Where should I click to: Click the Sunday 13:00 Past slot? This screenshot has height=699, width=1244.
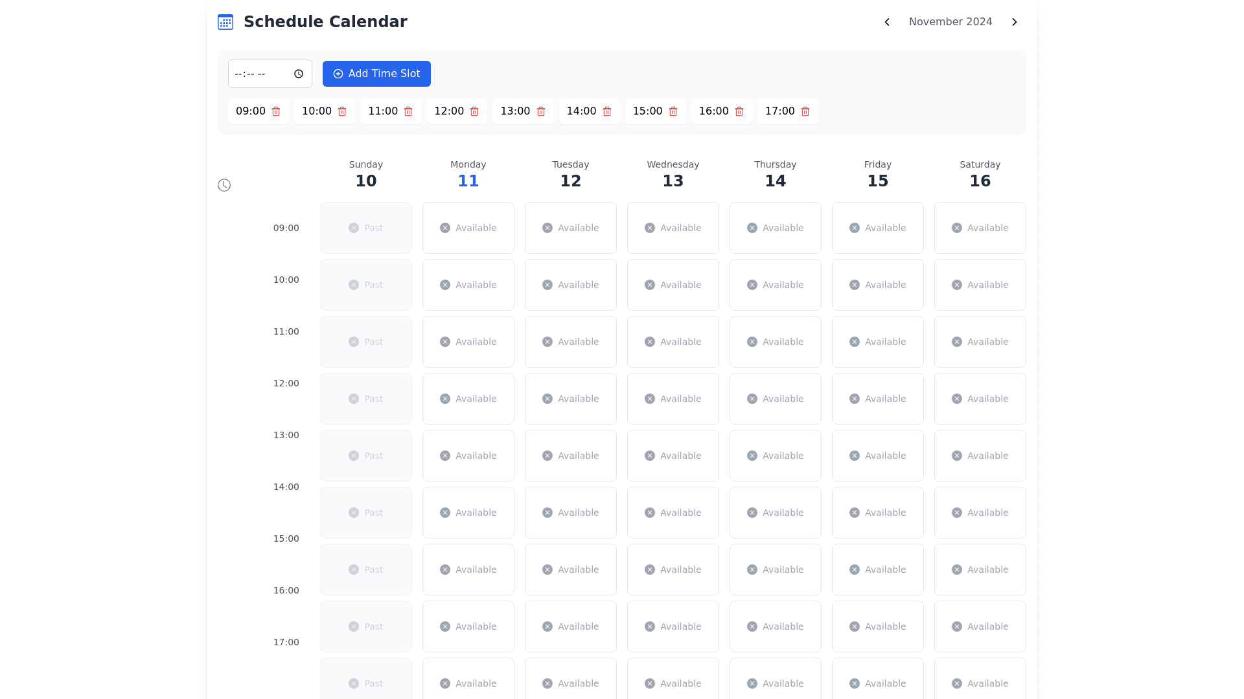point(365,456)
